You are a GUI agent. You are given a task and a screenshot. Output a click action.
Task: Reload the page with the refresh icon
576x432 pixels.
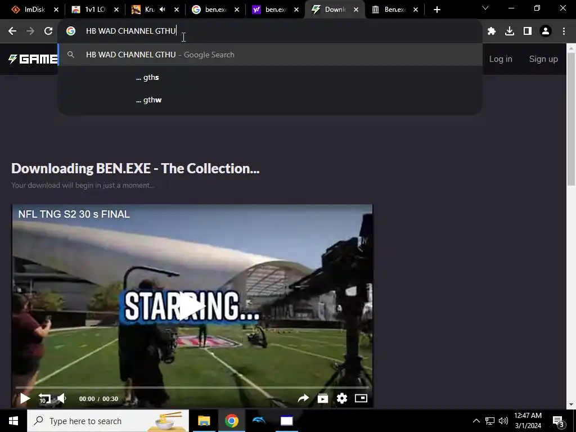coord(48,31)
